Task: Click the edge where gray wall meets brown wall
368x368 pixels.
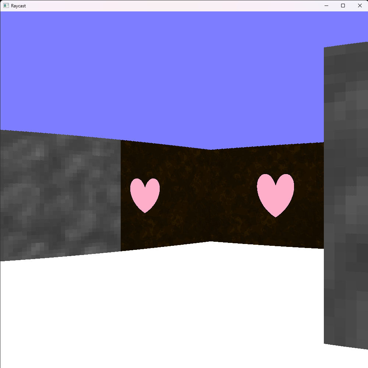Action: [121, 195]
